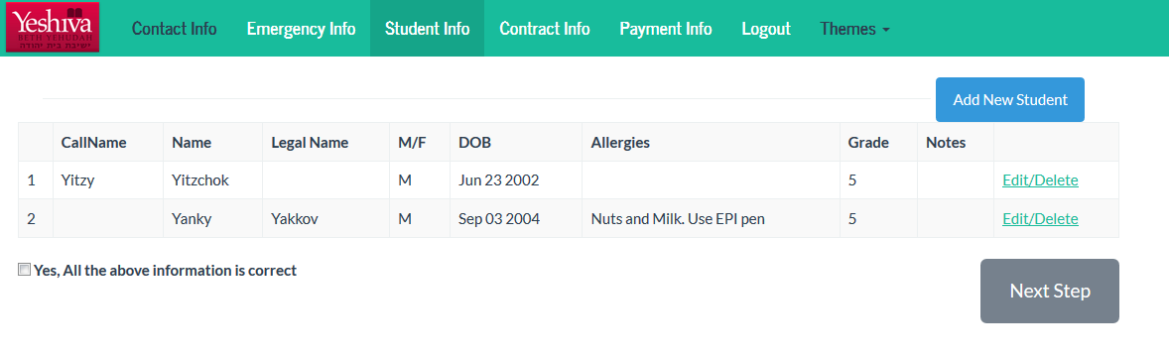The width and height of the screenshot is (1169, 357).
Task: Click Edit/Delete link for Yitzy
Action: tap(1040, 180)
